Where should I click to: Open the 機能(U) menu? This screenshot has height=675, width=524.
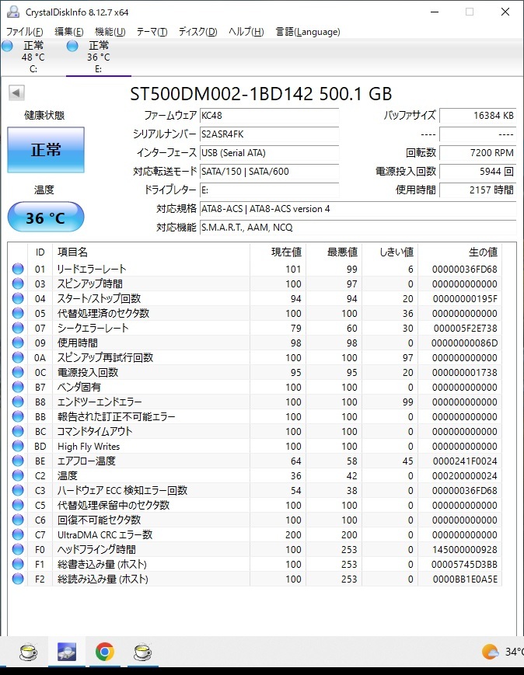pyautogui.click(x=110, y=32)
